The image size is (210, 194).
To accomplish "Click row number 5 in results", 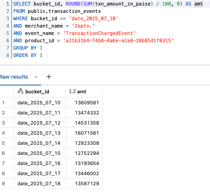I will 3,143.
